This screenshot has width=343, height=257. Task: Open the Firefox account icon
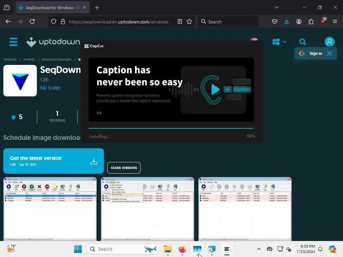[299, 22]
